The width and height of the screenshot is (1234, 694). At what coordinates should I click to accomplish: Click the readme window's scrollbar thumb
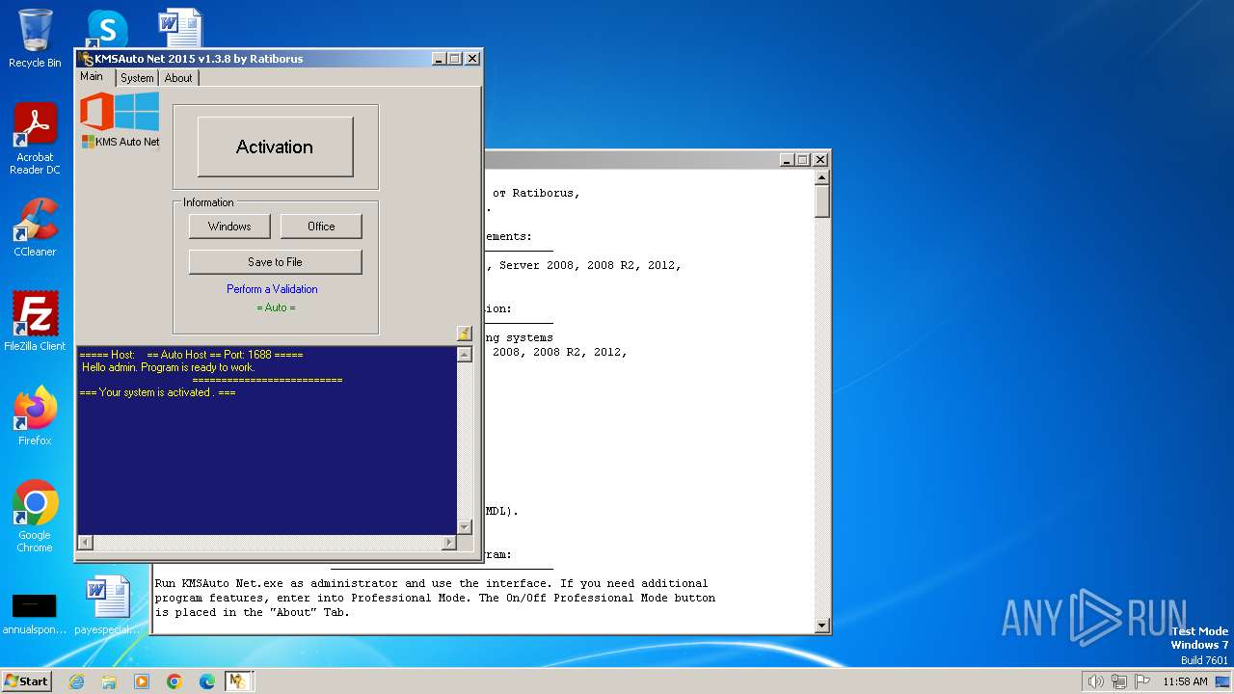(x=822, y=200)
